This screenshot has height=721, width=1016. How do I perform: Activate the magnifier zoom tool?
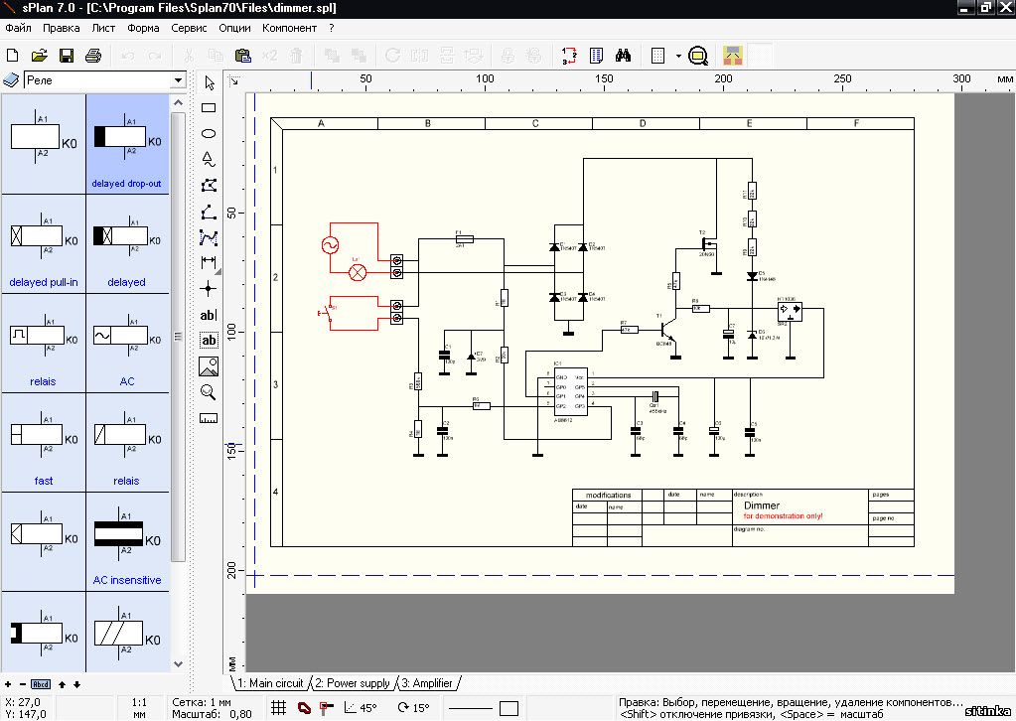209,392
